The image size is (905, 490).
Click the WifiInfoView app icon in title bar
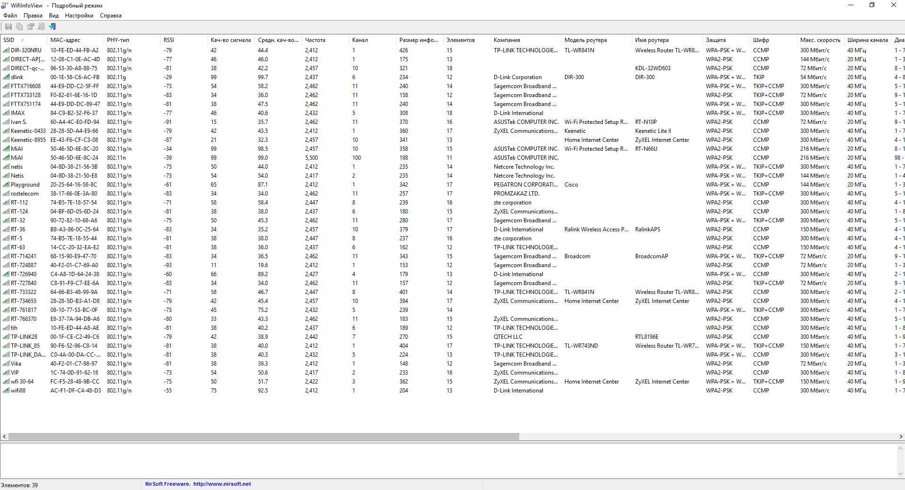pos(5,5)
